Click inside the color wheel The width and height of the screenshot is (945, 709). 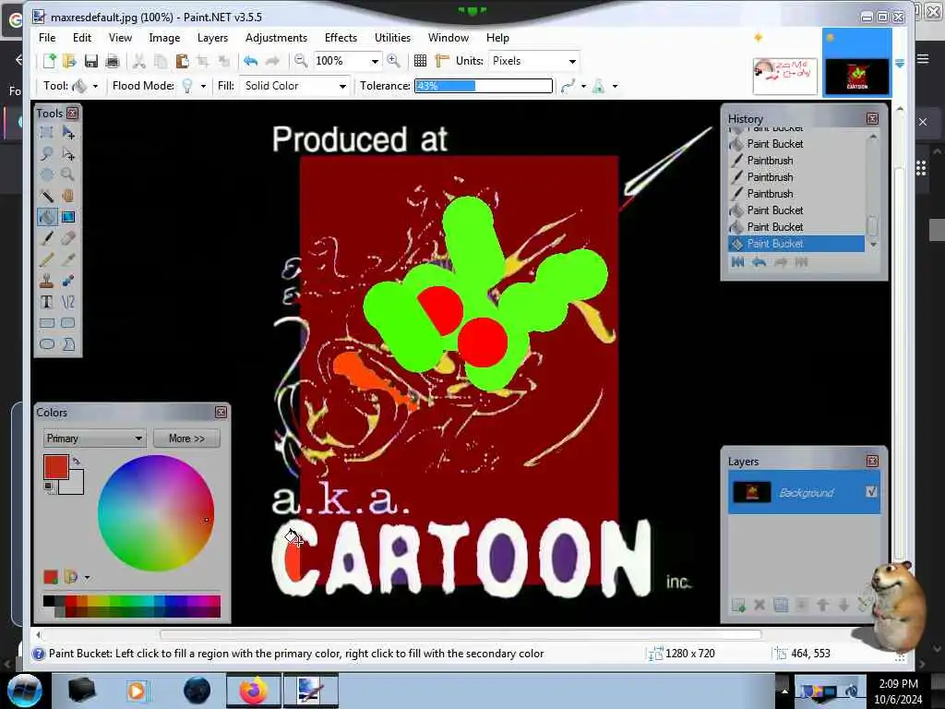click(x=155, y=513)
